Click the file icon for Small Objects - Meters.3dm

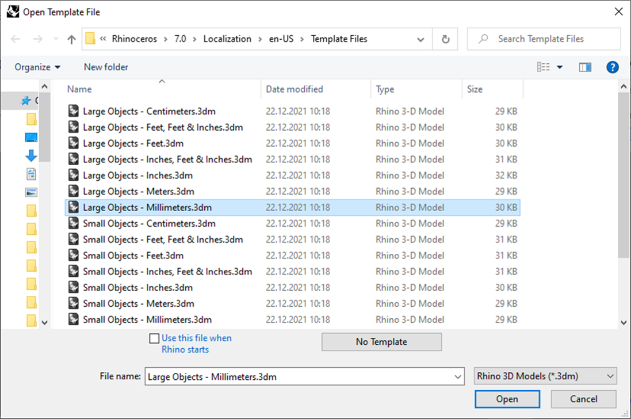click(73, 303)
